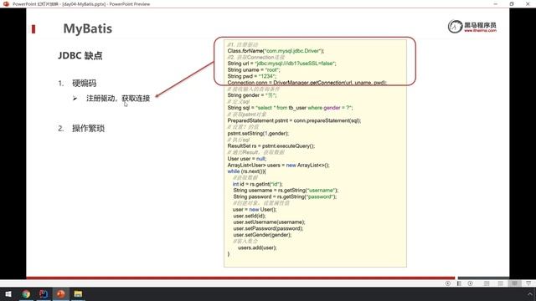Click the 'String sql' select statement line

290,108
